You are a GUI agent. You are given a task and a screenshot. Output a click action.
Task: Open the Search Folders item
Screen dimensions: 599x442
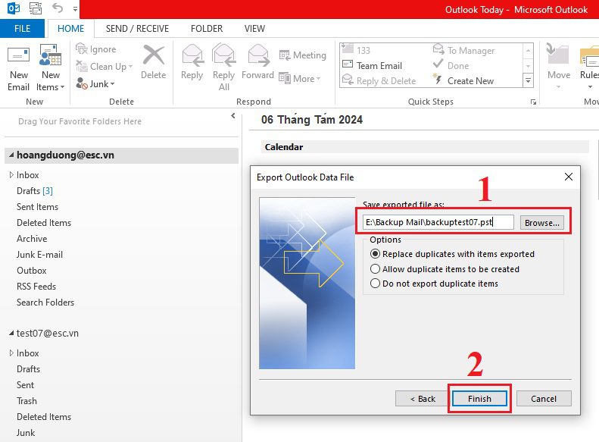pyautogui.click(x=45, y=303)
